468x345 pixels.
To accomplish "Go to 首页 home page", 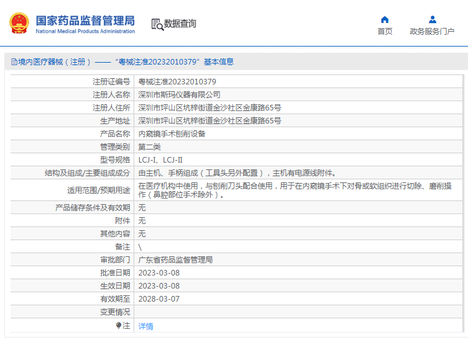I will coord(385,31).
